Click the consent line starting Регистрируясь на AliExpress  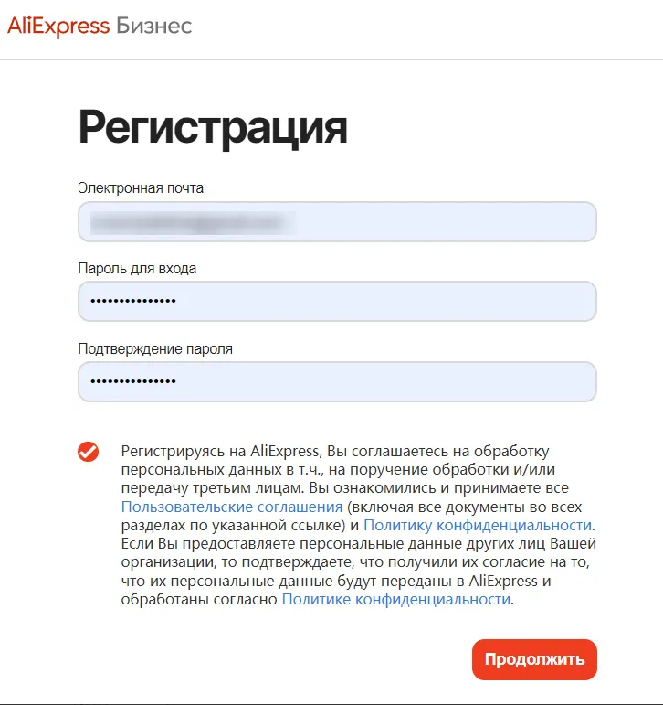click(335, 451)
